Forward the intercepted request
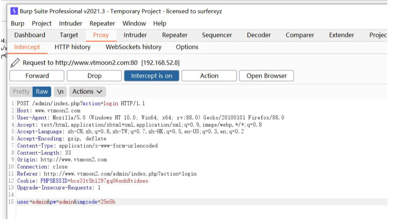397x219 pixels. point(37,76)
